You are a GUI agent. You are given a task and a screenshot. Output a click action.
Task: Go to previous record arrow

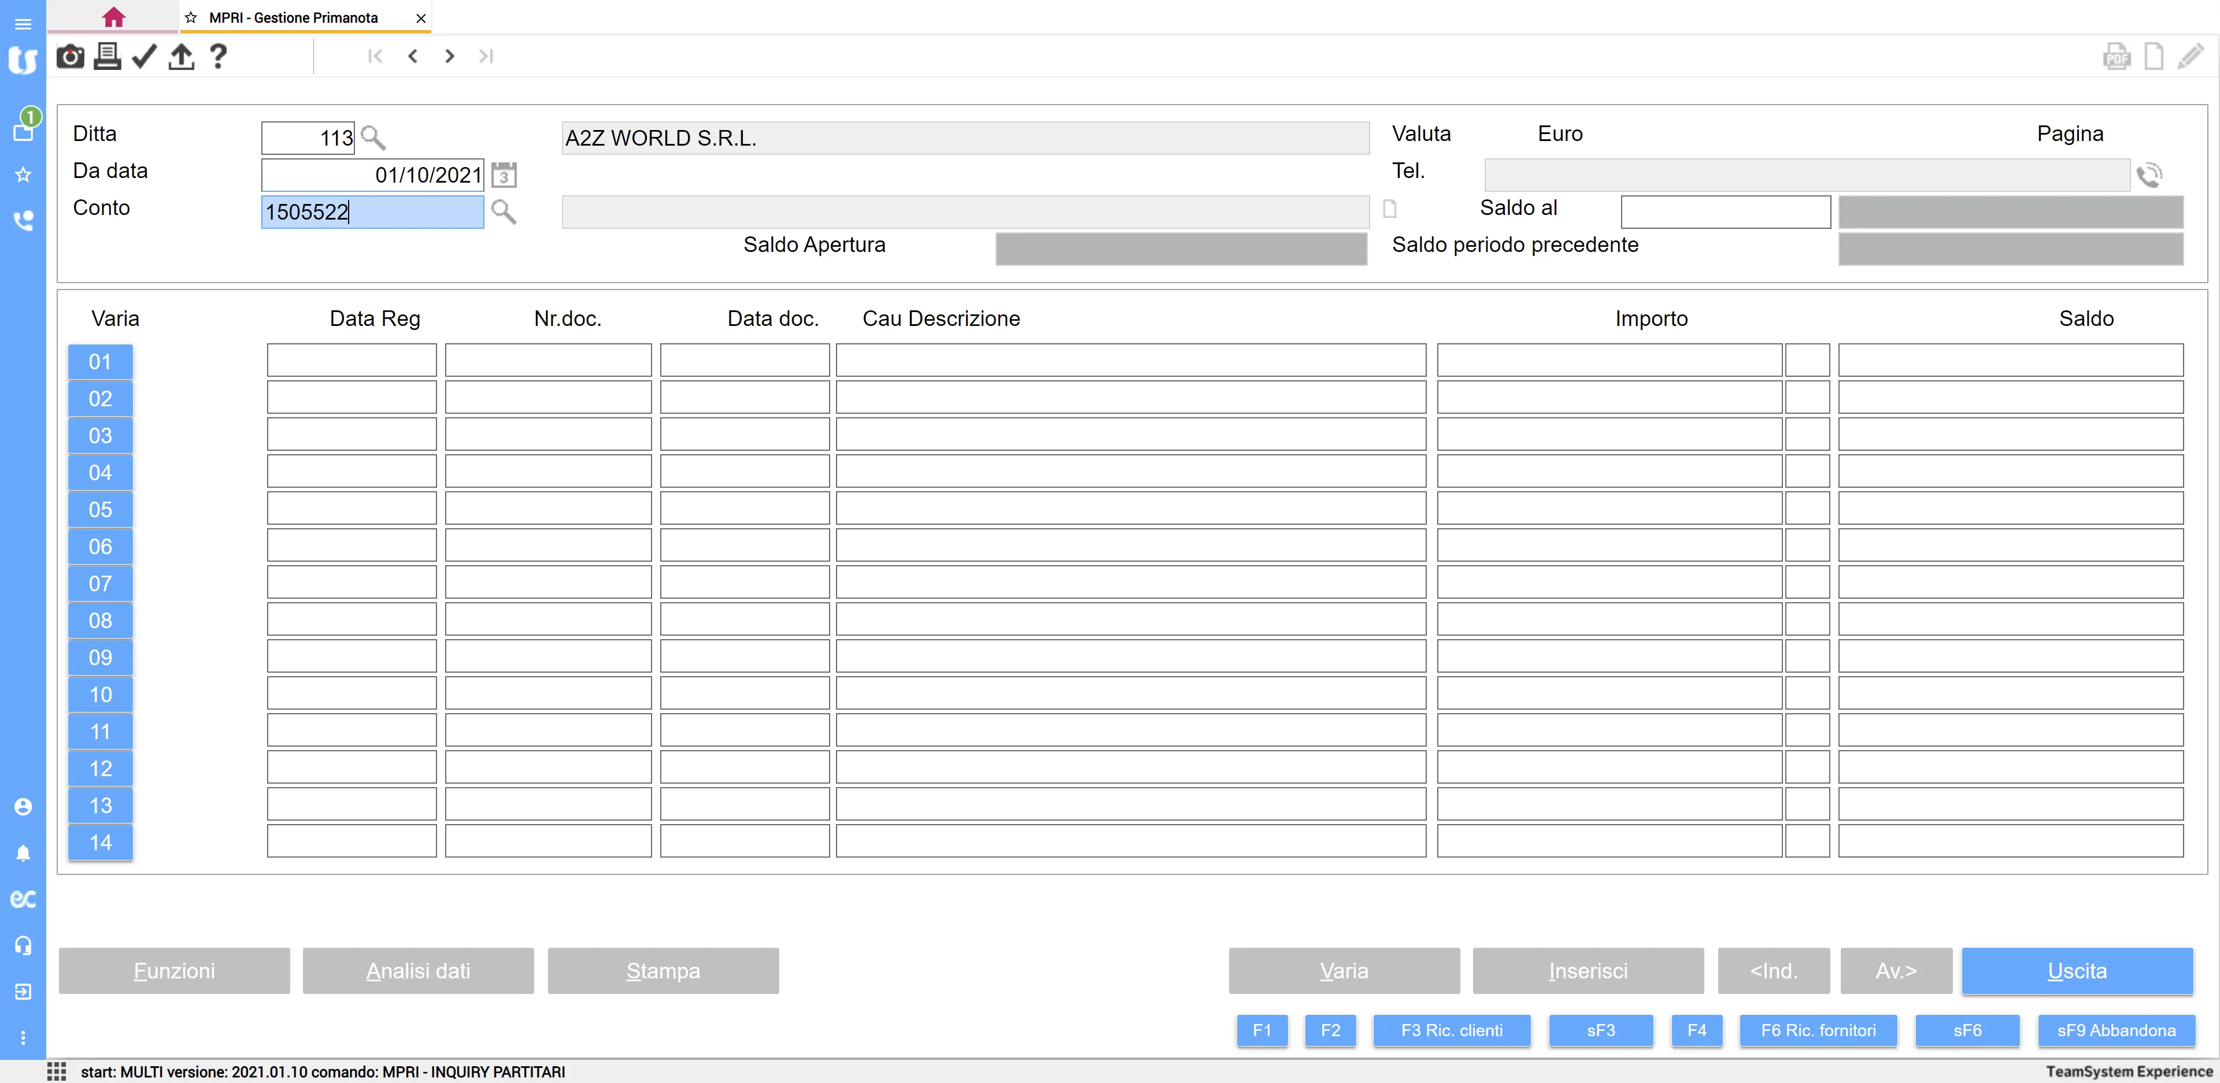click(413, 57)
